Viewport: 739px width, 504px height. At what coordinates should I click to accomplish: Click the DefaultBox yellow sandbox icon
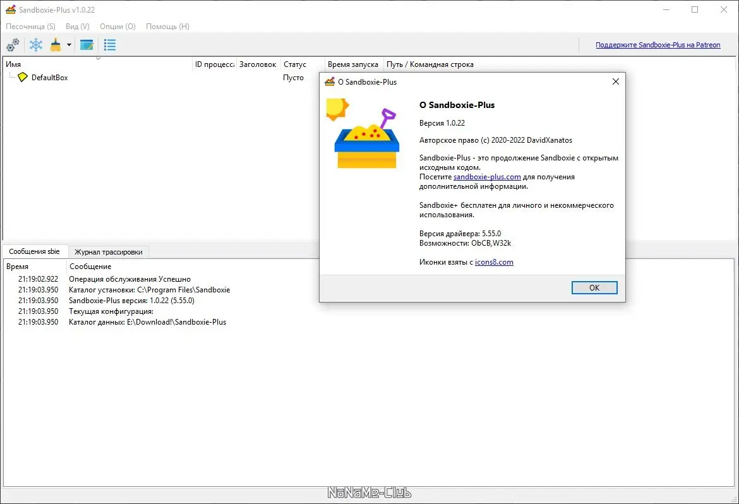pyautogui.click(x=23, y=77)
